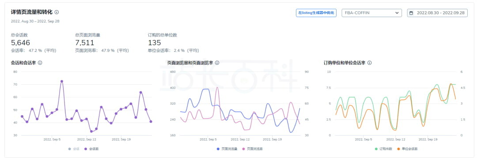Click 单位会话率: 2.4 % (平均) text
Image resolution: width=477 pixels, height=159 pixels.
(174, 51)
